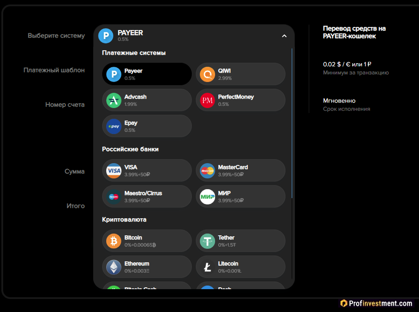Screen dimensions: 419x312
Task: Choose the Advcash green icon
Action: click(x=114, y=100)
